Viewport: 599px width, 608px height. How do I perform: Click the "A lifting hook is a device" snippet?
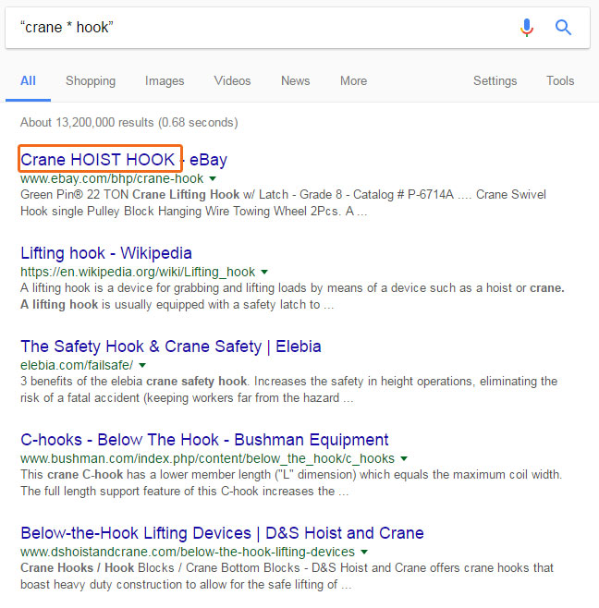292,297
